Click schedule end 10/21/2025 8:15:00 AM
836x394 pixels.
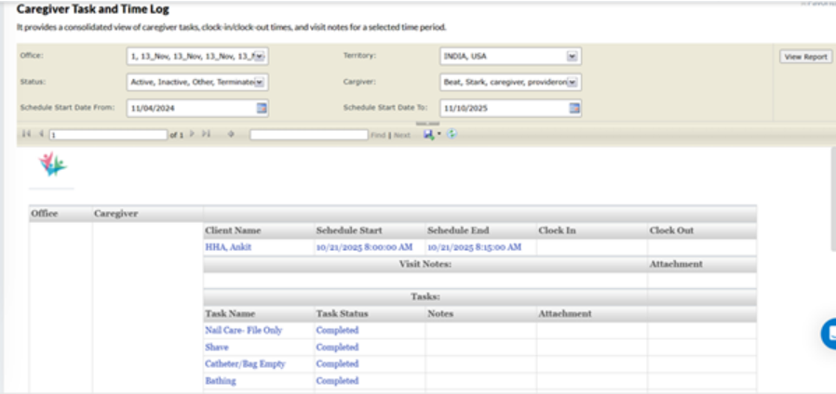click(x=475, y=247)
